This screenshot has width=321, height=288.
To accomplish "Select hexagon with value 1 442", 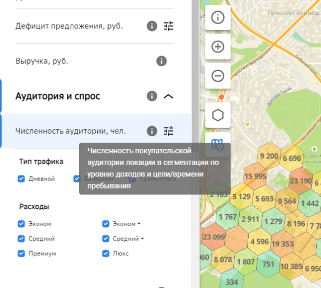I will pos(310,203).
